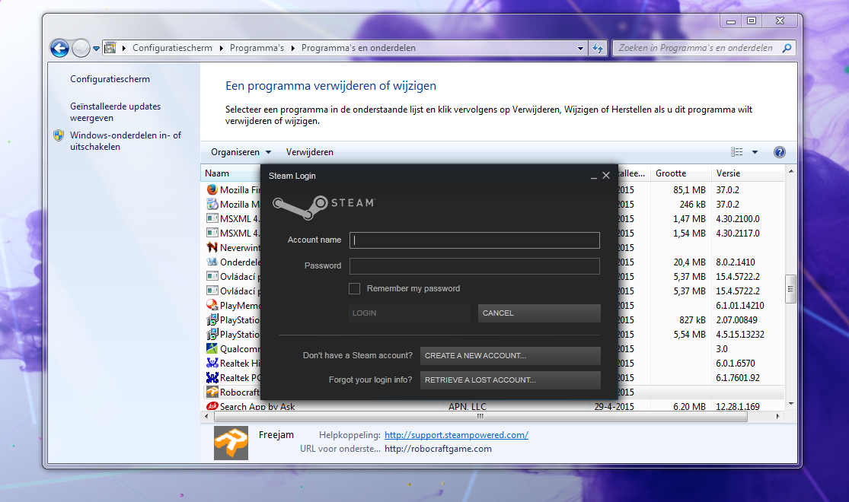The image size is (849, 502).
Task: Click horizontal scrollbar right arrow
Action: [778, 417]
